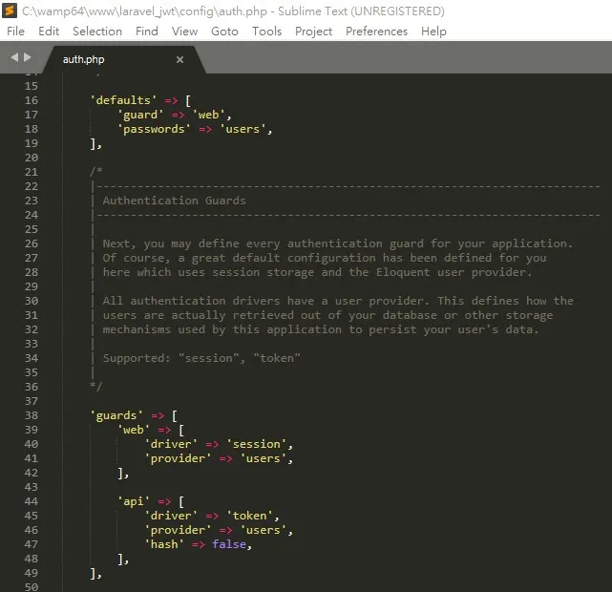Open the Selection menu
The image size is (612, 592).
point(97,32)
